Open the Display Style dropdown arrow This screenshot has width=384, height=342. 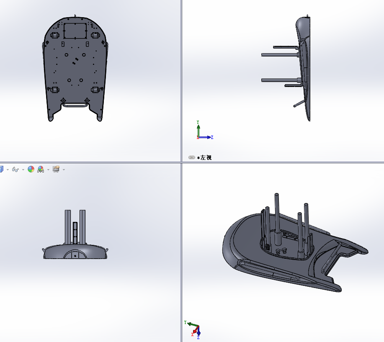[x=8, y=170]
